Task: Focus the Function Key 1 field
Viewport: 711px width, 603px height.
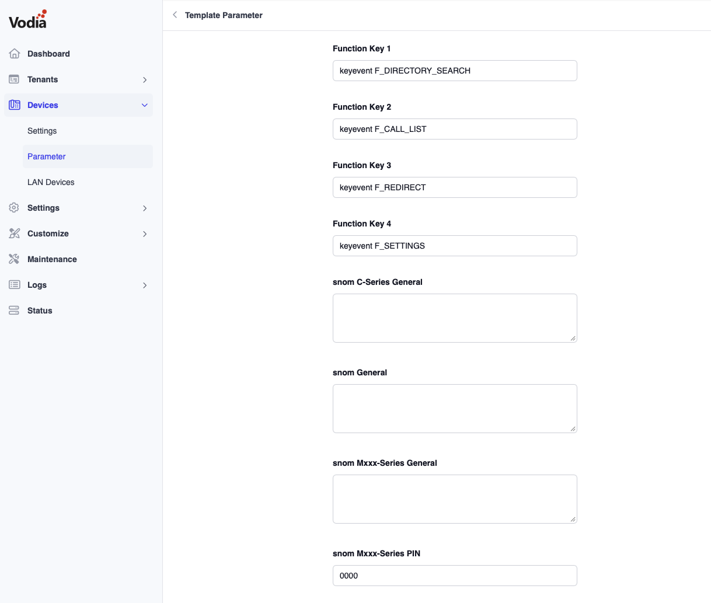Action: pyautogui.click(x=455, y=71)
